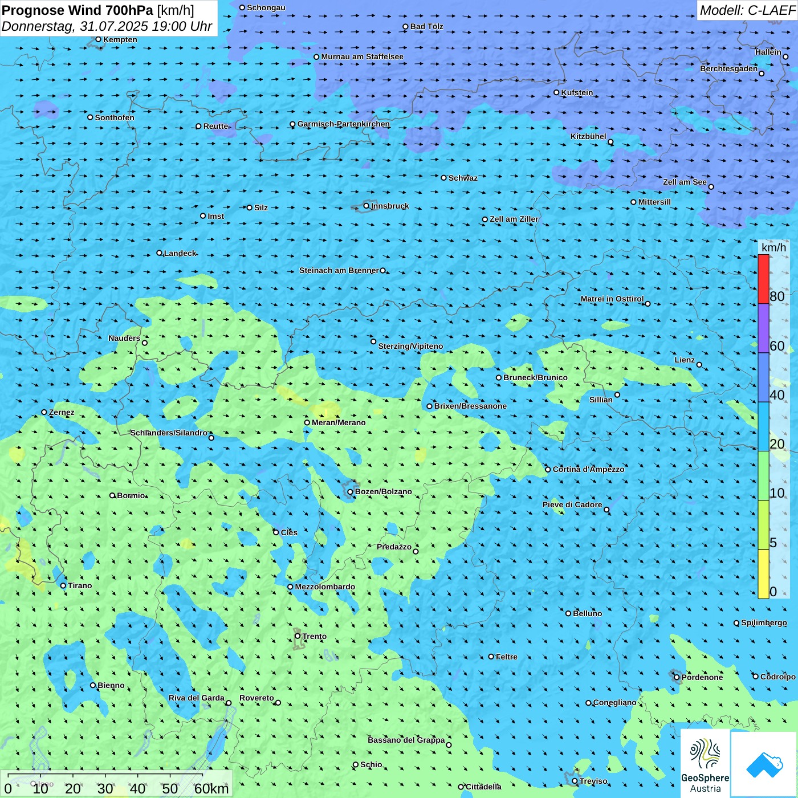This screenshot has height=798, width=798.
Task: Select the 'Bruneck/Brunico' place label
Action: pos(535,377)
